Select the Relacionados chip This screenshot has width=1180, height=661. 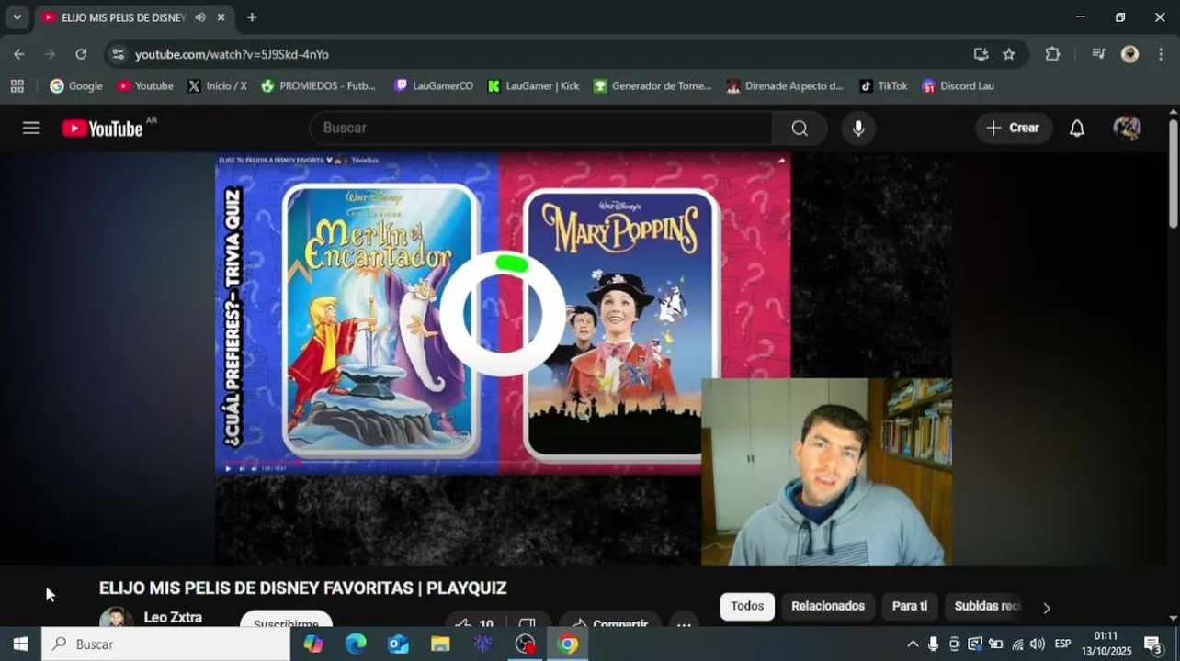click(x=828, y=606)
